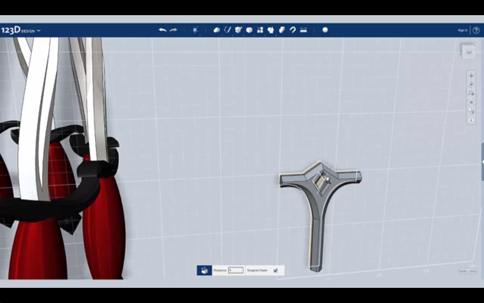
Task: Select the Snap magnet tool
Action: (x=292, y=30)
